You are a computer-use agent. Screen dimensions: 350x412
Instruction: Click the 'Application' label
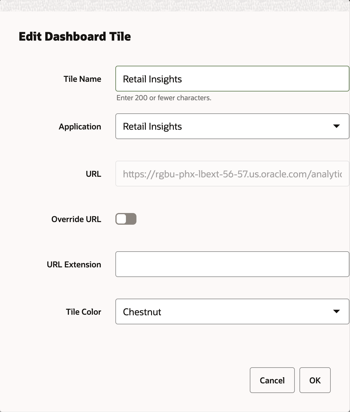click(x=80, y=127)
